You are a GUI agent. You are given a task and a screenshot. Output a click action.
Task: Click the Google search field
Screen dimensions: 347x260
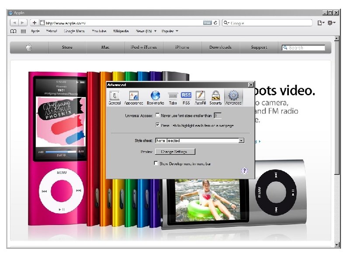267,23
